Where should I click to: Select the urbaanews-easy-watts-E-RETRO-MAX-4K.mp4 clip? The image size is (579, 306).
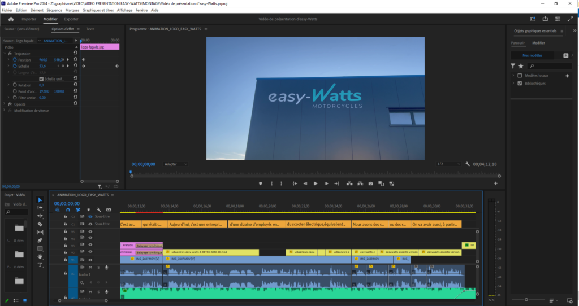coord(211,252)
